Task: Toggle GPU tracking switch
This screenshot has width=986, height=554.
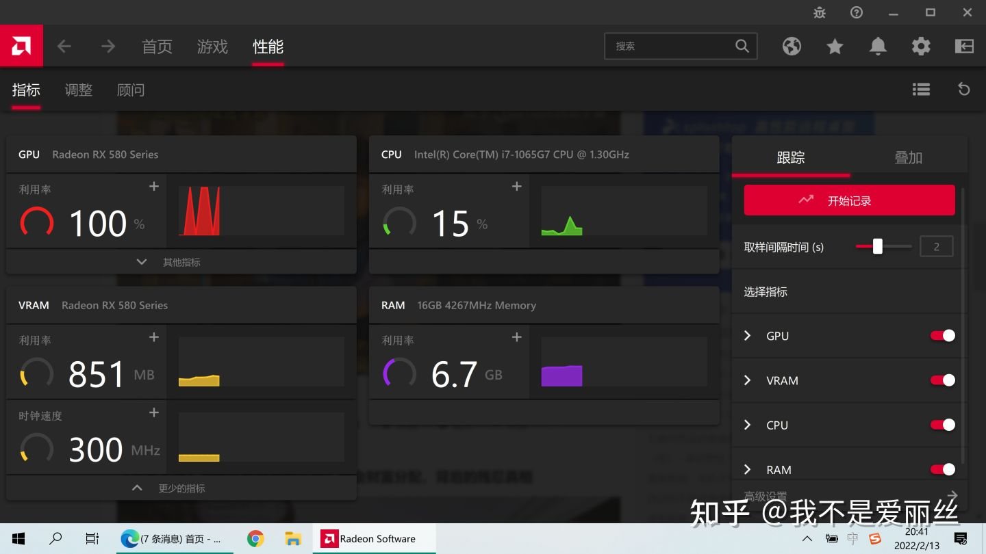Action: pos(942,336)
